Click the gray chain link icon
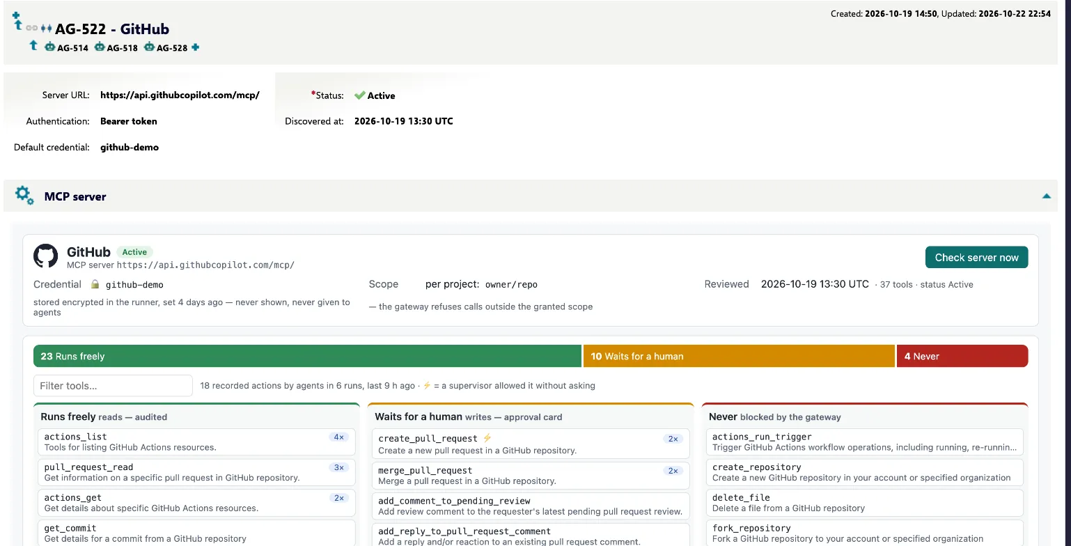Screen dimensions: 1071x546 [31, 29]
